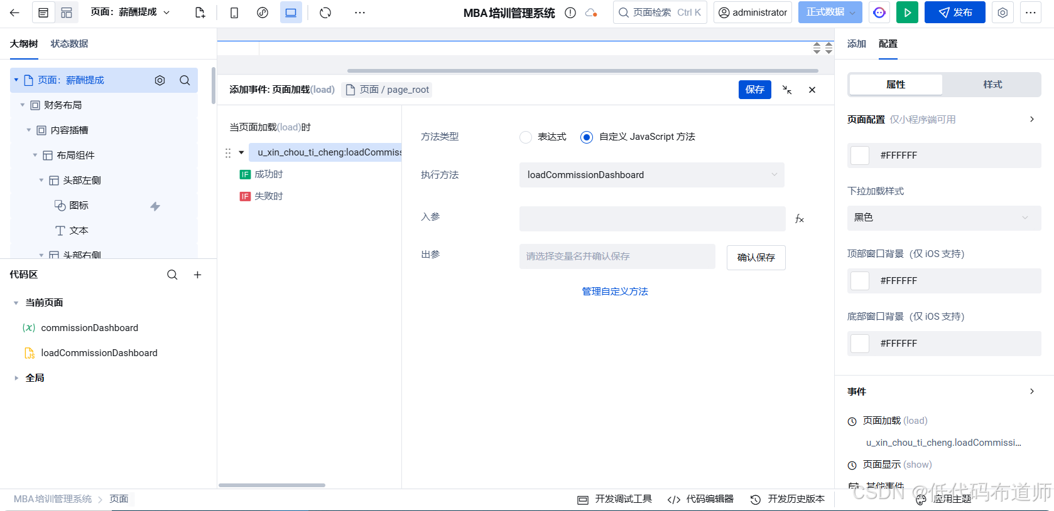The width and height of the screenshot is (1054, 511).
Task: Open the AI assistant icon
Action: pos(879,13)
